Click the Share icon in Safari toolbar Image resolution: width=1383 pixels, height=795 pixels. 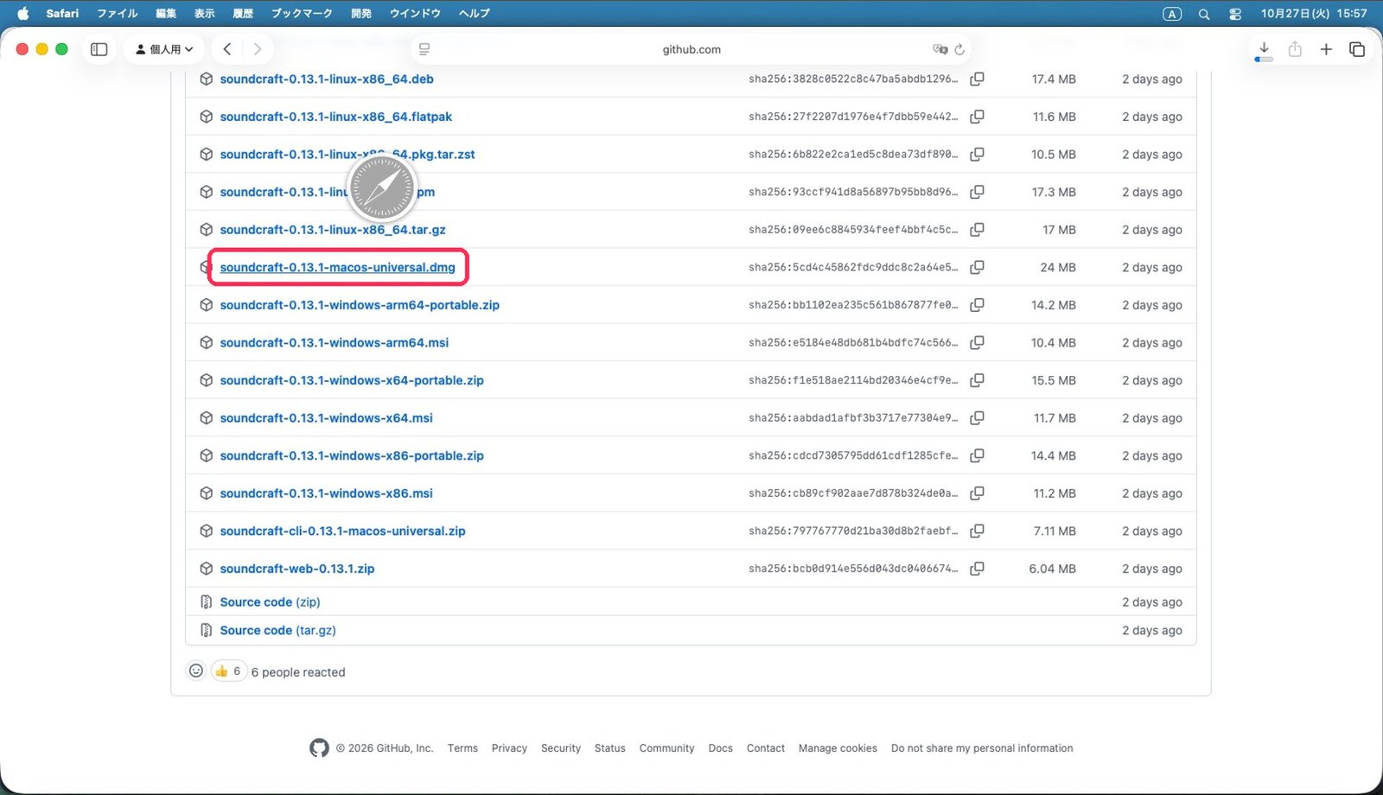click(x=1295, y=49)
